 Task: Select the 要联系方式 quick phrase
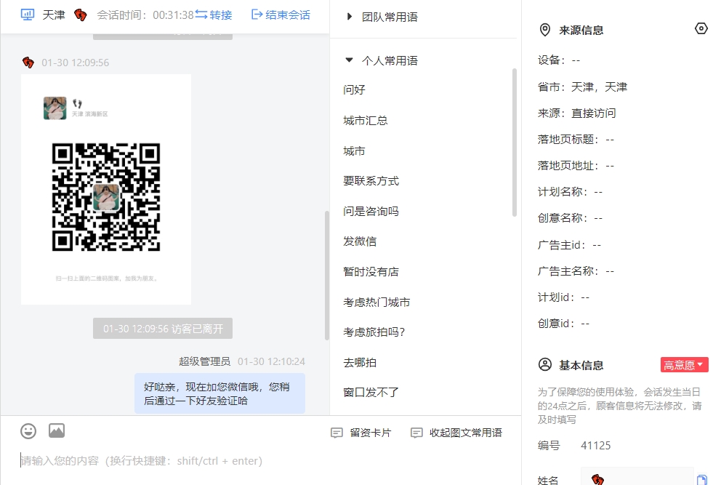point(371,181)
